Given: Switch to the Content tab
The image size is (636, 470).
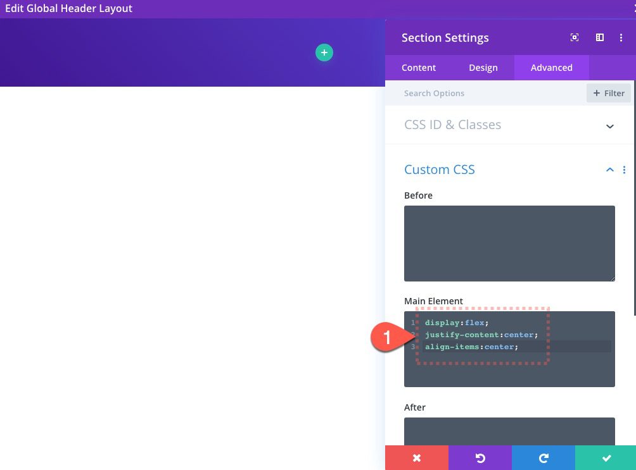Looking at the screenshot, I should (419, 68).
